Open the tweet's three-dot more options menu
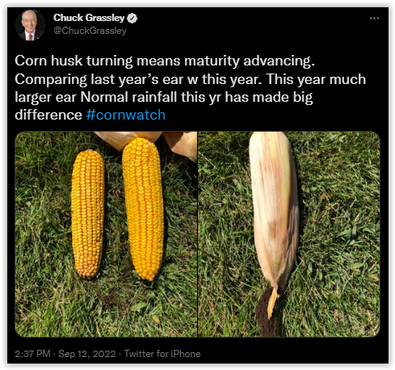 (x=374, y=19)
